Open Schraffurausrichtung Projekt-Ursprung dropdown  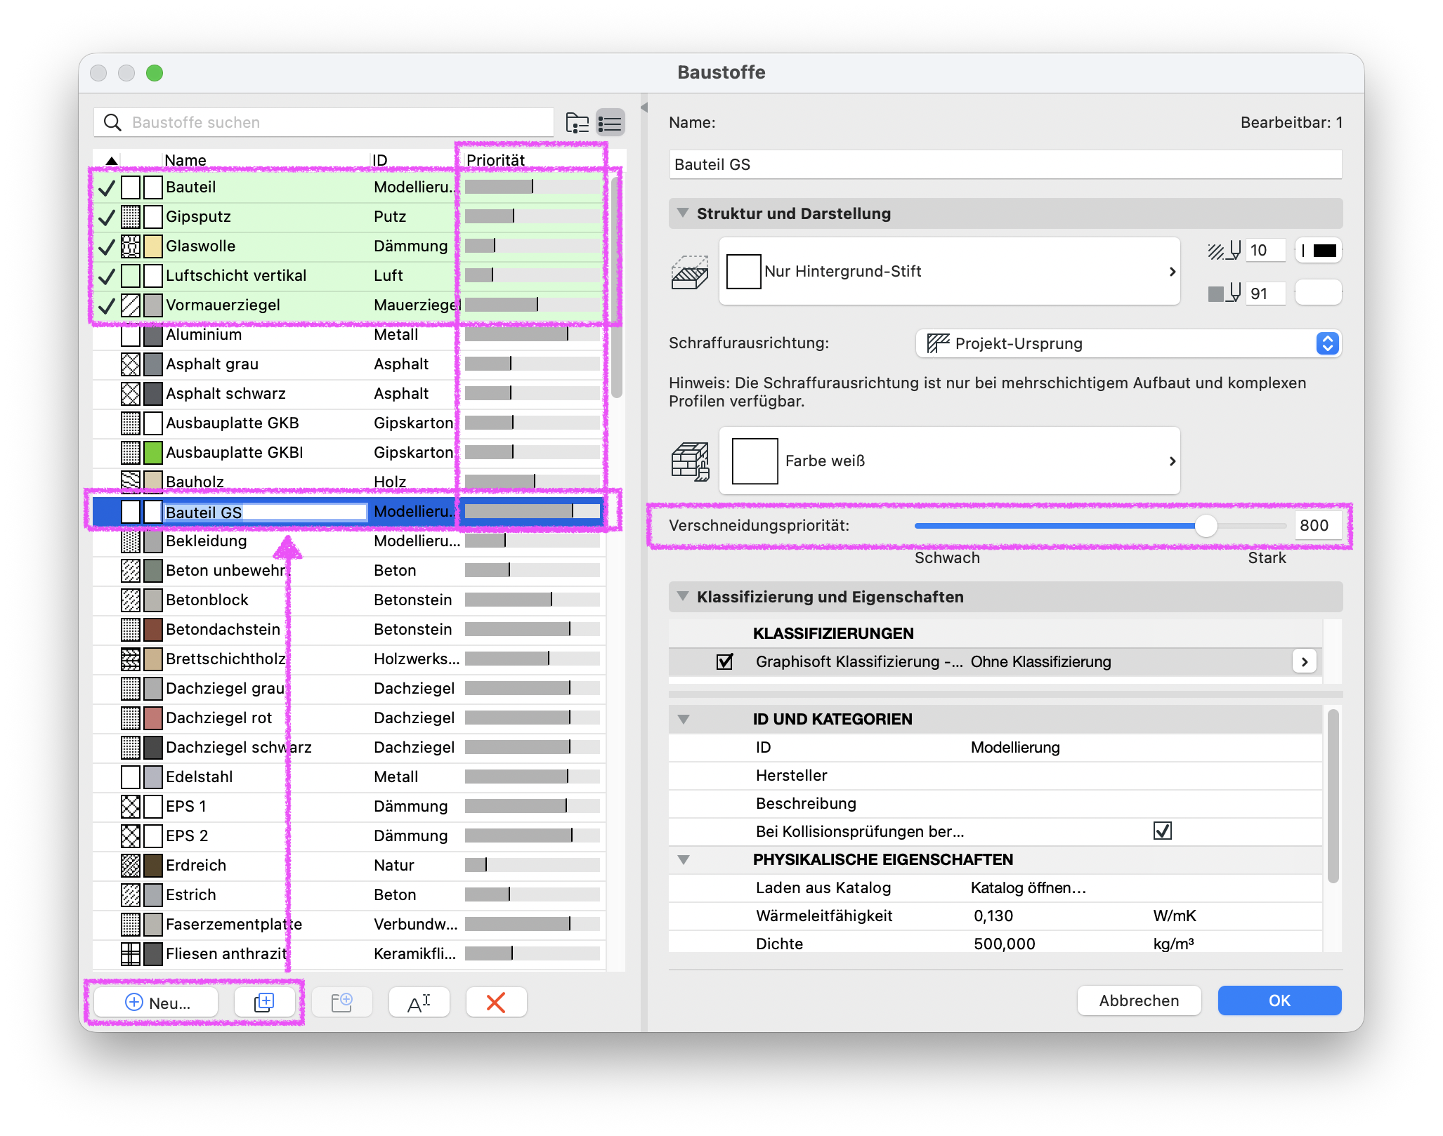(x=1129, y=343)
